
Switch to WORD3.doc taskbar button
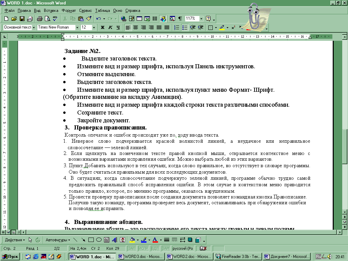(x=141, y=257)
